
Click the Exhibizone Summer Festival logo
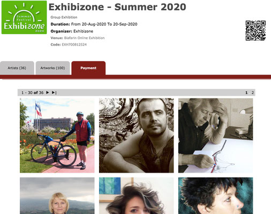coord(24,17)
